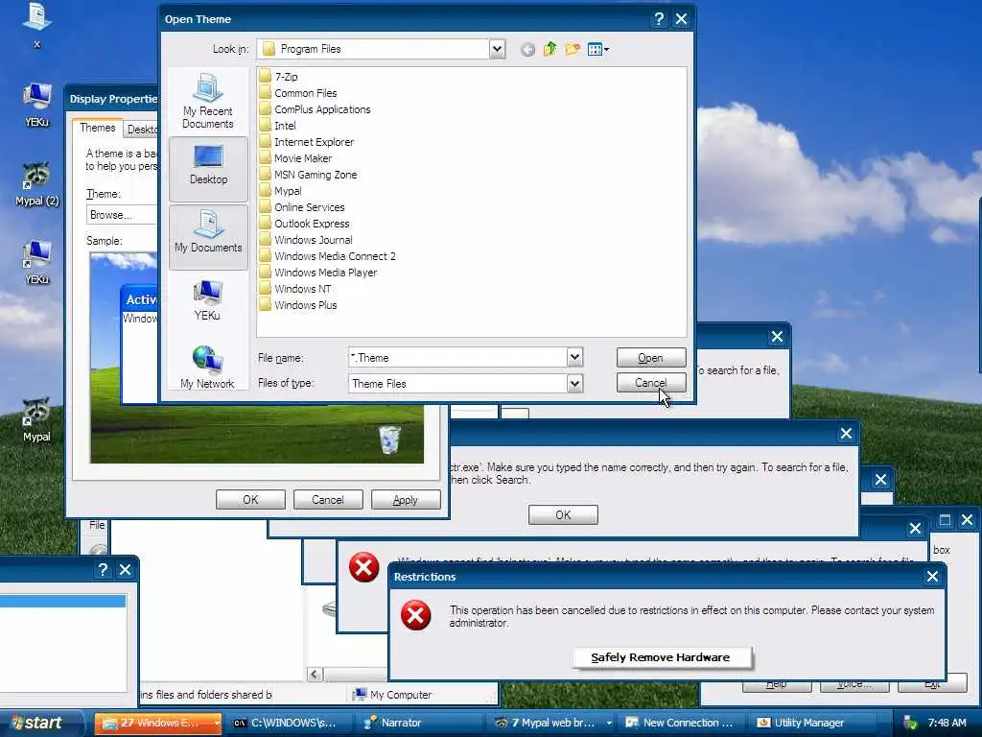Select the Common Files folder
The width and height of the screenshot is (982, 737).
click(x=298, y=93)
